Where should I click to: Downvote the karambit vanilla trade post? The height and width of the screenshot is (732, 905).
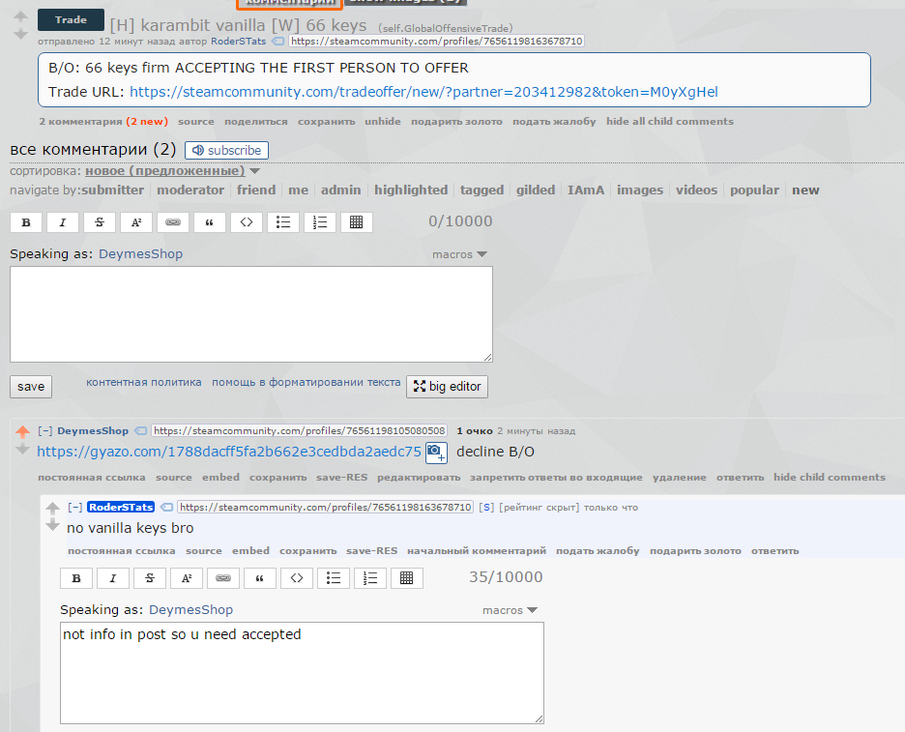[20, 34]
